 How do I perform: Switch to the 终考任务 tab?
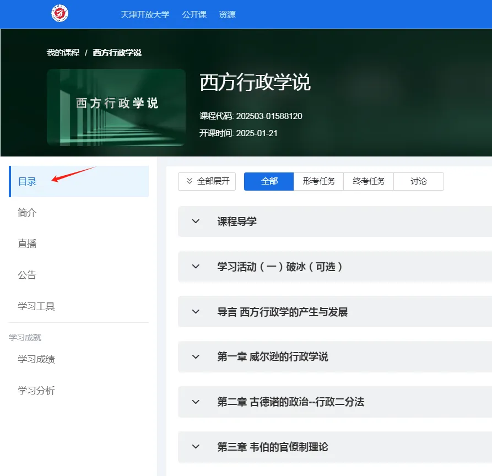tap(369, 181)
